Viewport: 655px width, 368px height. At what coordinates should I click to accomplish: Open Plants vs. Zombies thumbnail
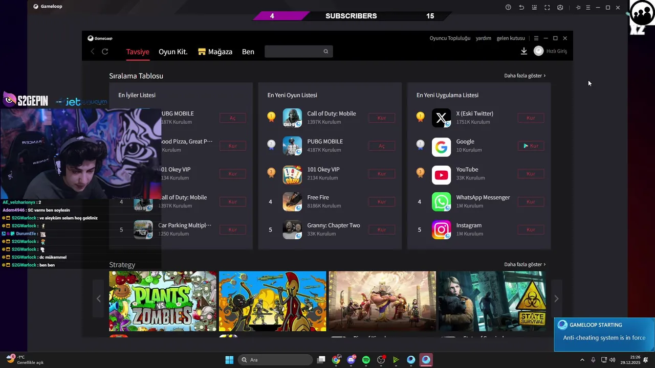pyautogui.click(x=163, y=301)
